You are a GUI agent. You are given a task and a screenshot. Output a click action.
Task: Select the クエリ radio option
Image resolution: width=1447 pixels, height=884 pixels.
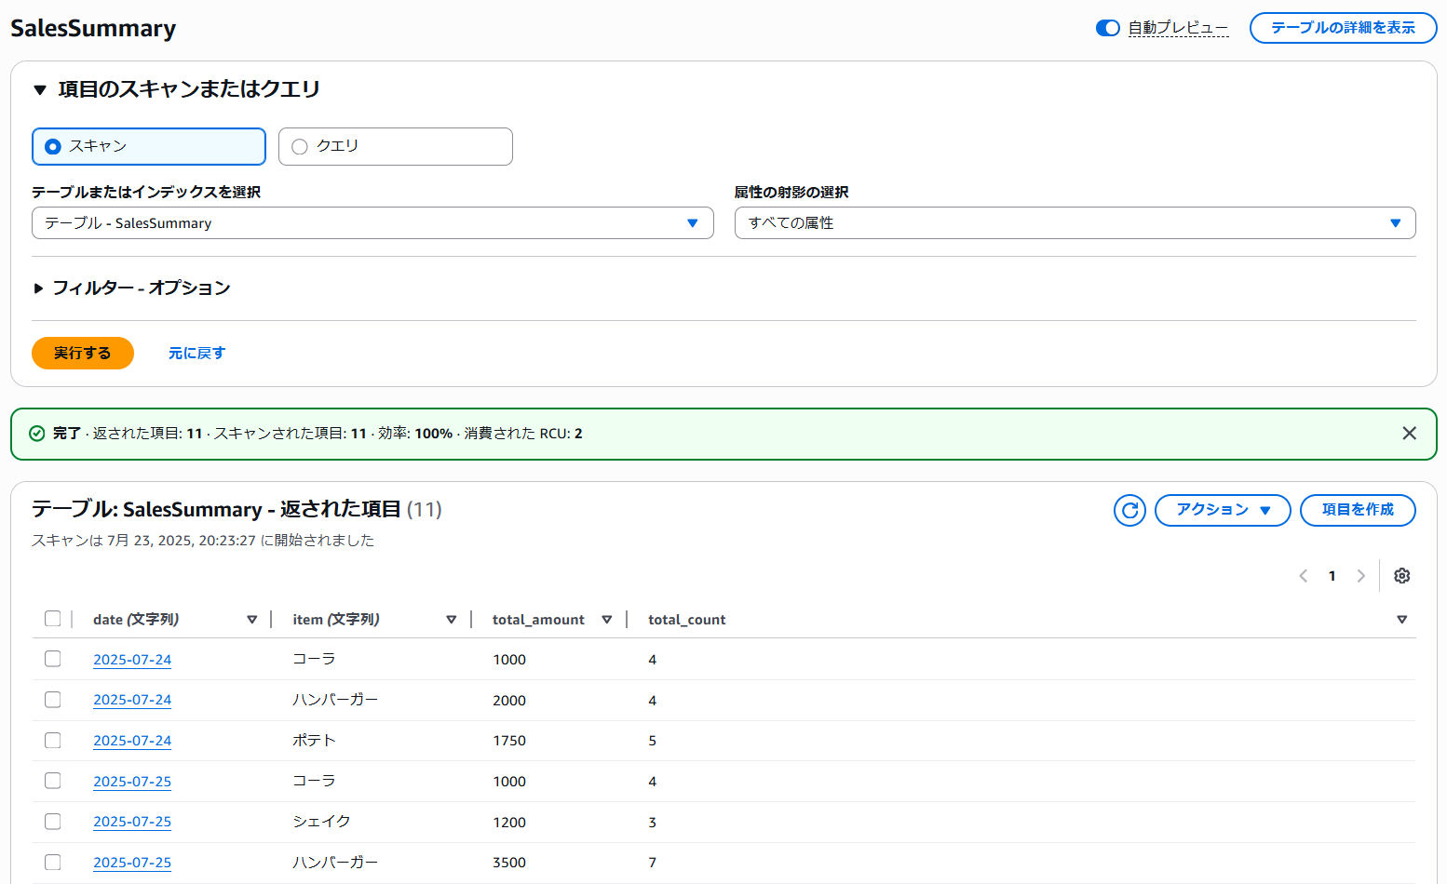(396, 146)
